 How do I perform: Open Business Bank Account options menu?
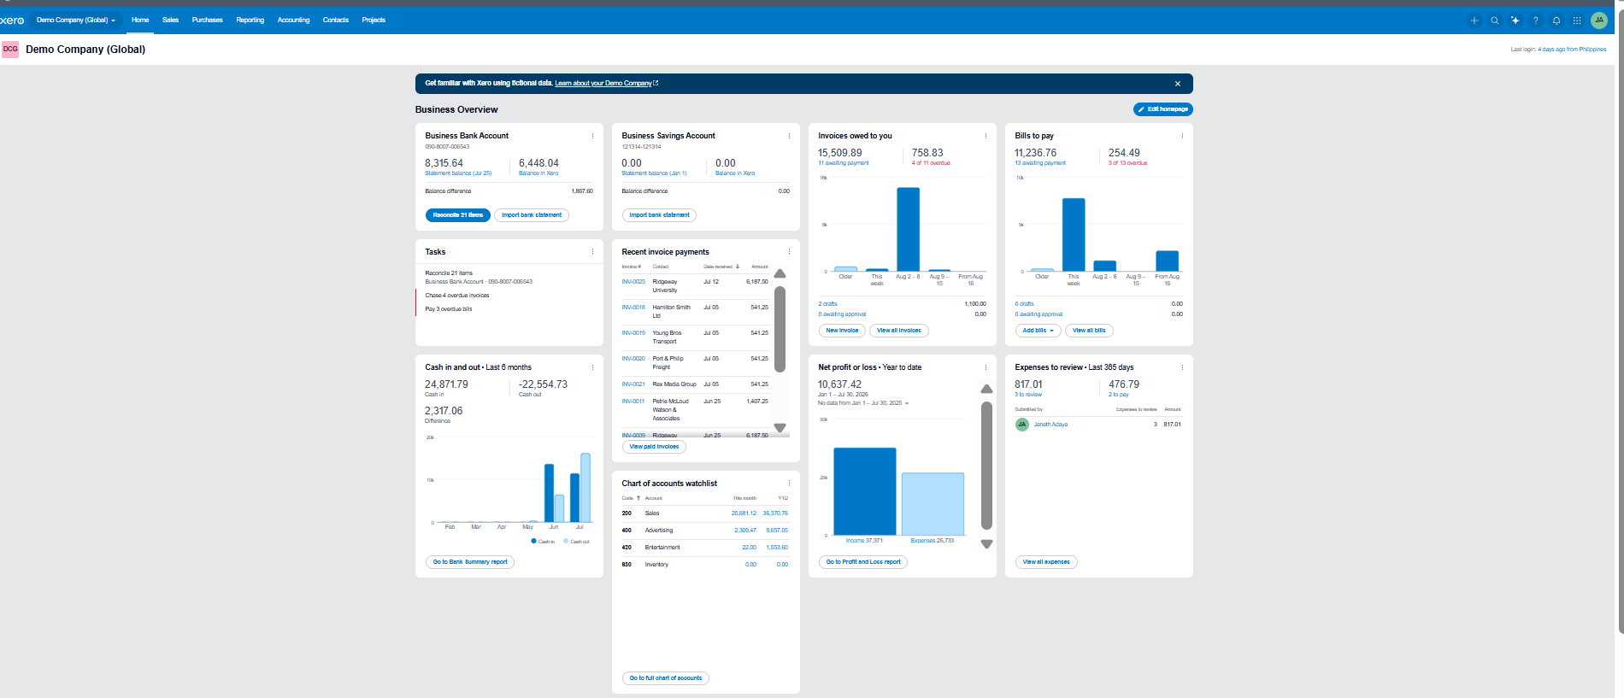(592, 136)
